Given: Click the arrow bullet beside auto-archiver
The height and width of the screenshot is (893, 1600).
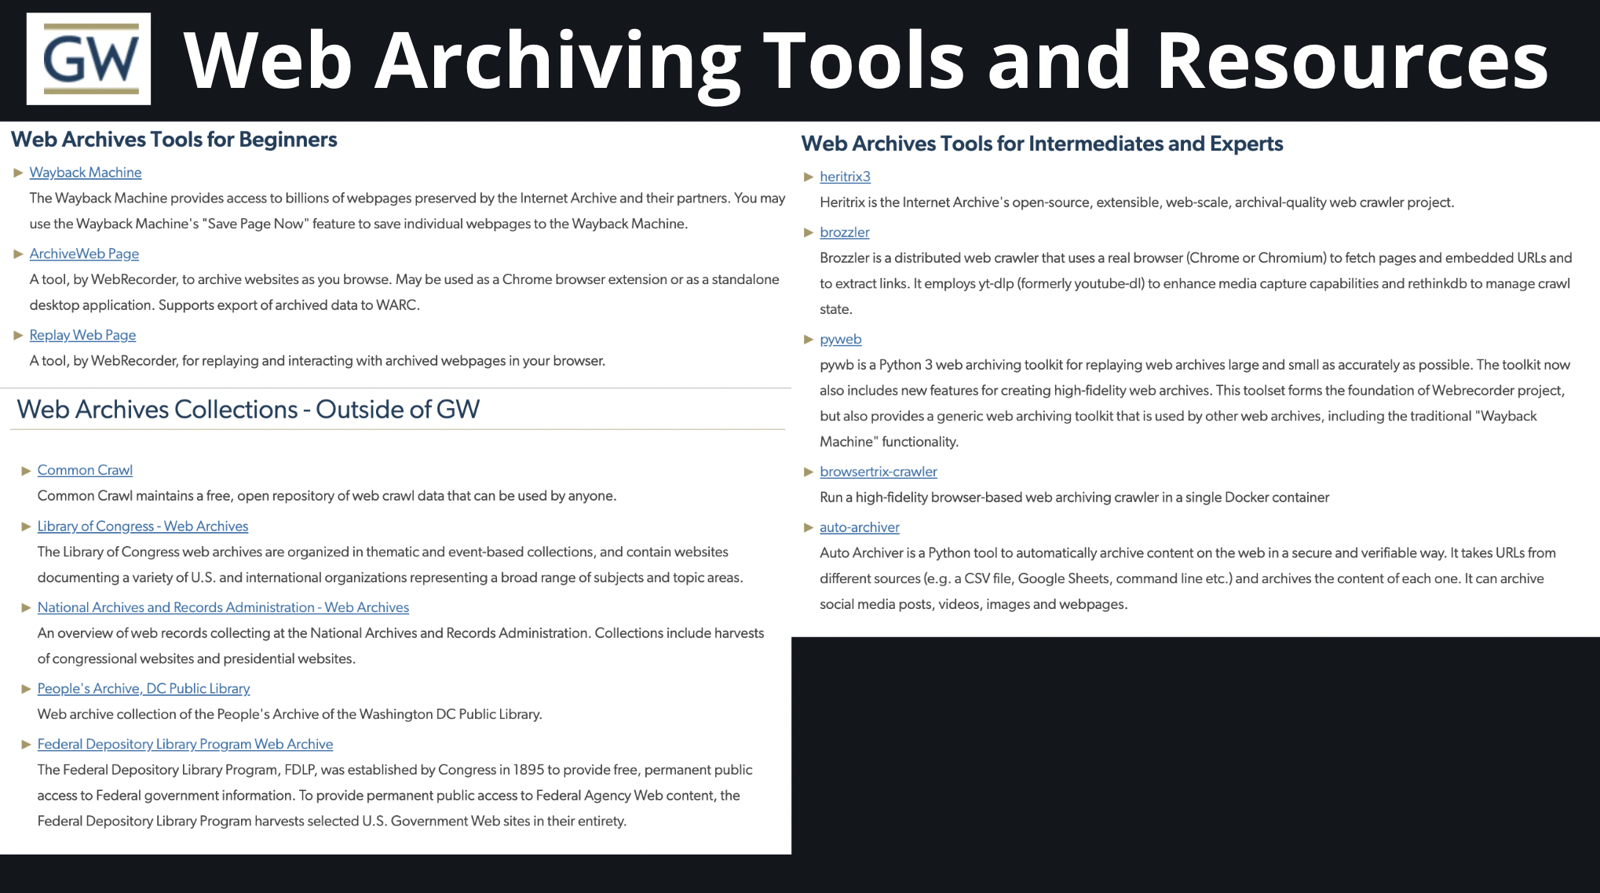Looking at the screenshot, I should point(809,527).
